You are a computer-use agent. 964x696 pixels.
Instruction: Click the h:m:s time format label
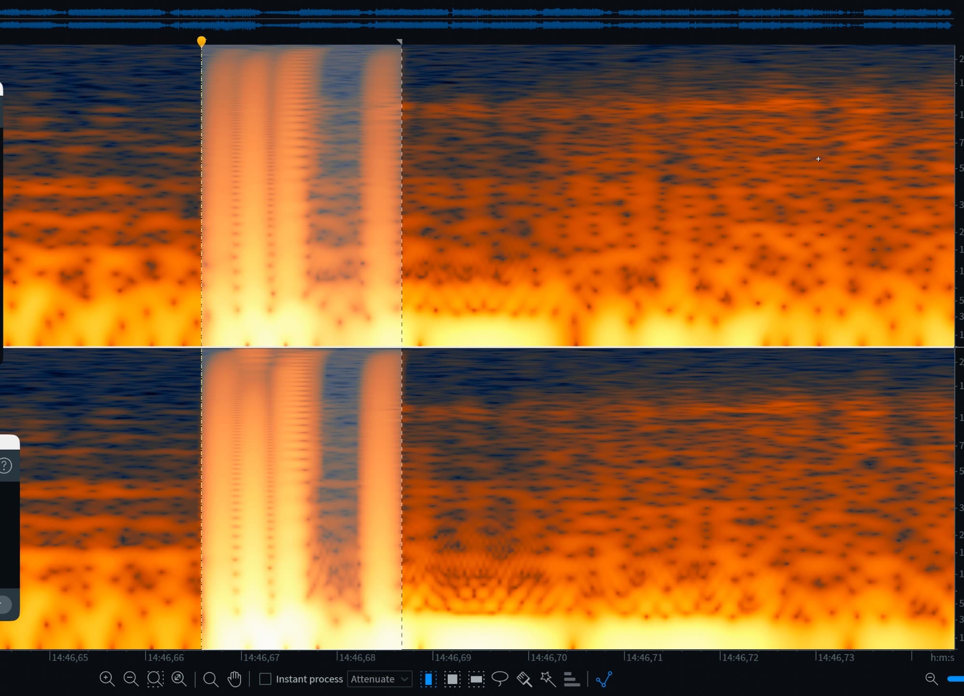click(x=942, y=657)
